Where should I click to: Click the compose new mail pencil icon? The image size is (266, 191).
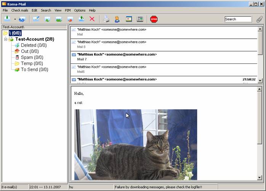36,19
